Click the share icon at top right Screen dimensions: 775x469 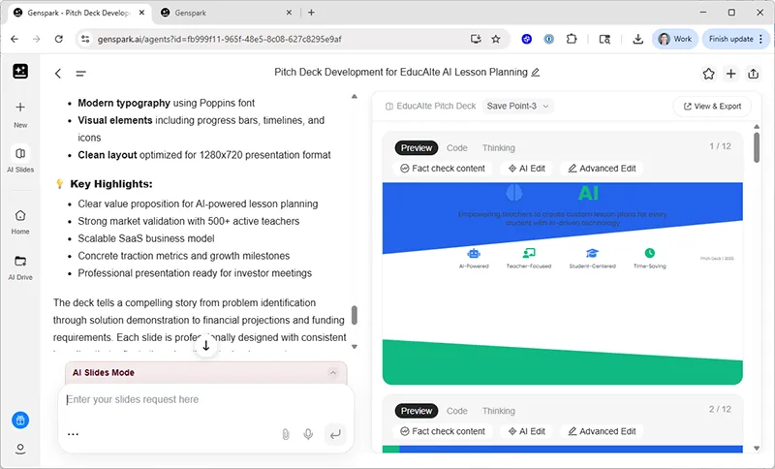click(x=755, y=74)
